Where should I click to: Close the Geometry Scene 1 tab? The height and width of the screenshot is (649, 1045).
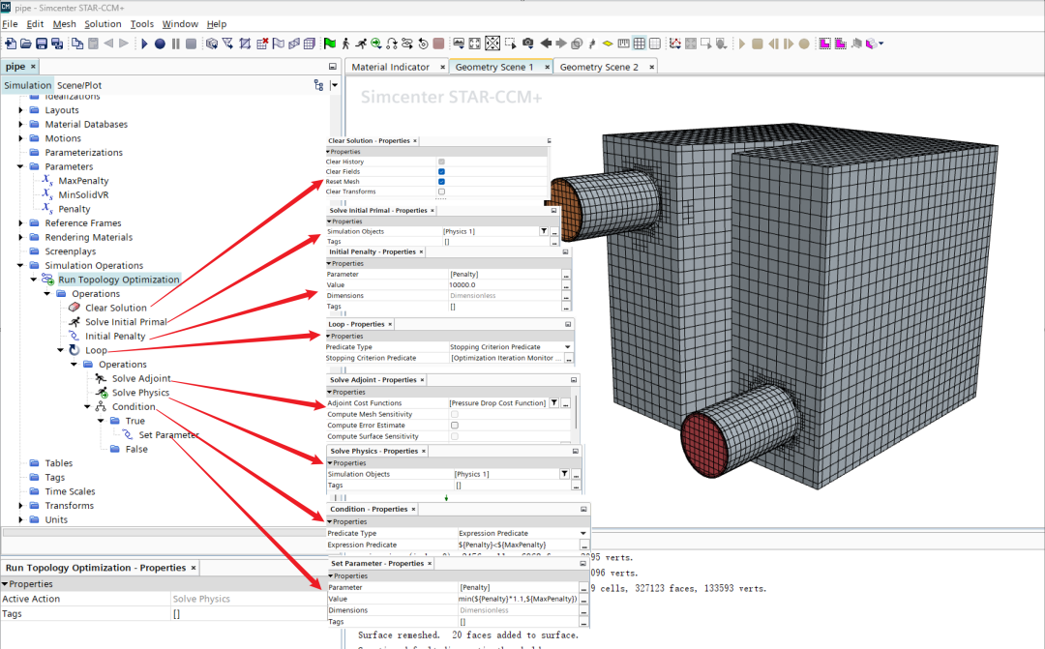click(x=547, y=67)
